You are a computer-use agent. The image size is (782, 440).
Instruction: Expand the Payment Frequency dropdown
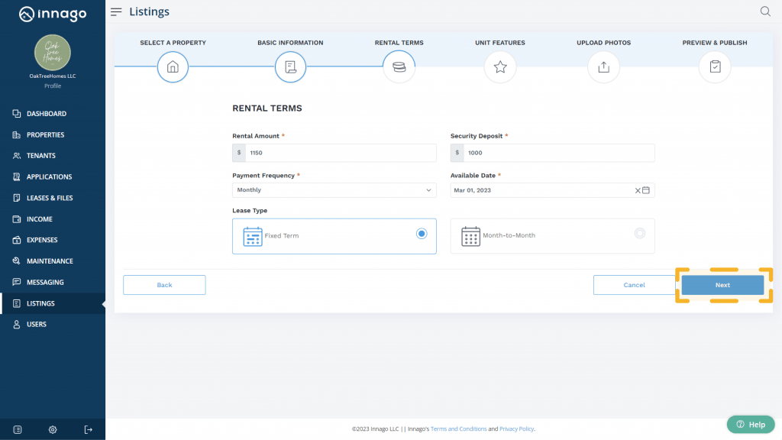click(x=334, y=190)
